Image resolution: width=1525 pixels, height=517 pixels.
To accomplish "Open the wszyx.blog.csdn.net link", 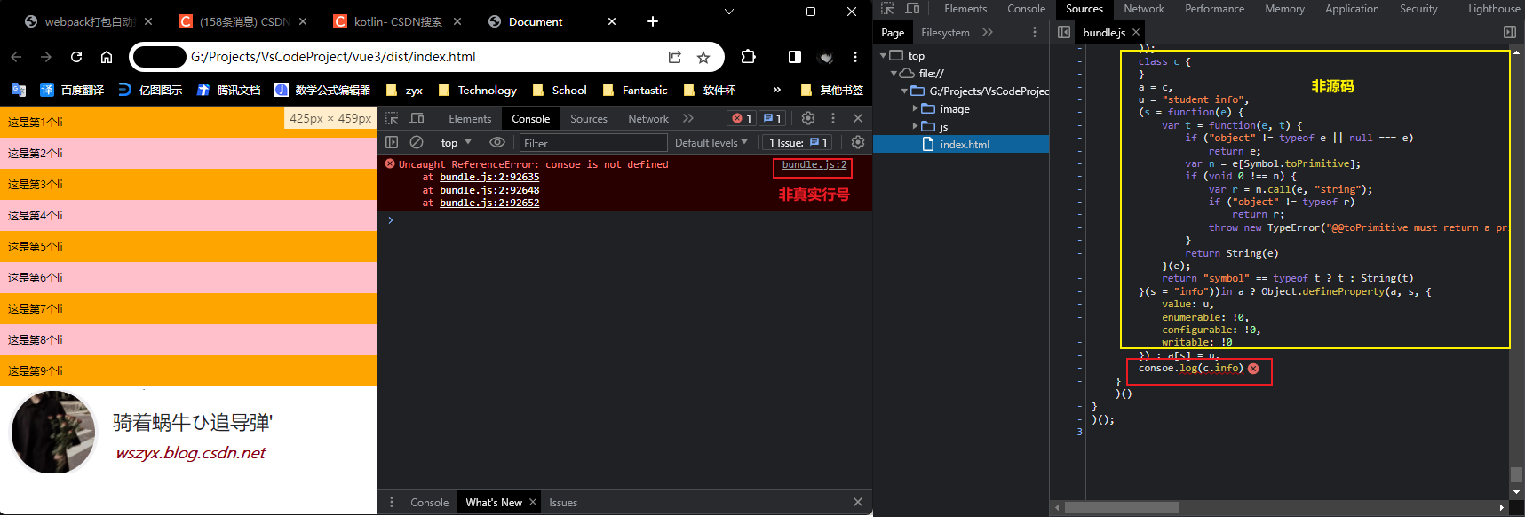I will point(191,453).
